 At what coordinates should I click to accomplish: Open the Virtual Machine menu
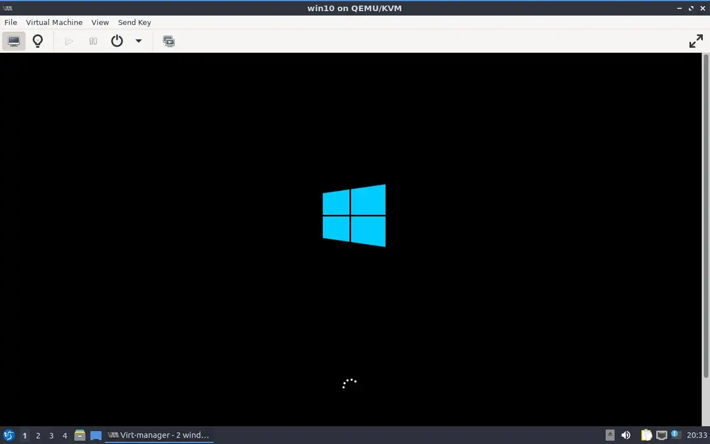tap(54, 22)
